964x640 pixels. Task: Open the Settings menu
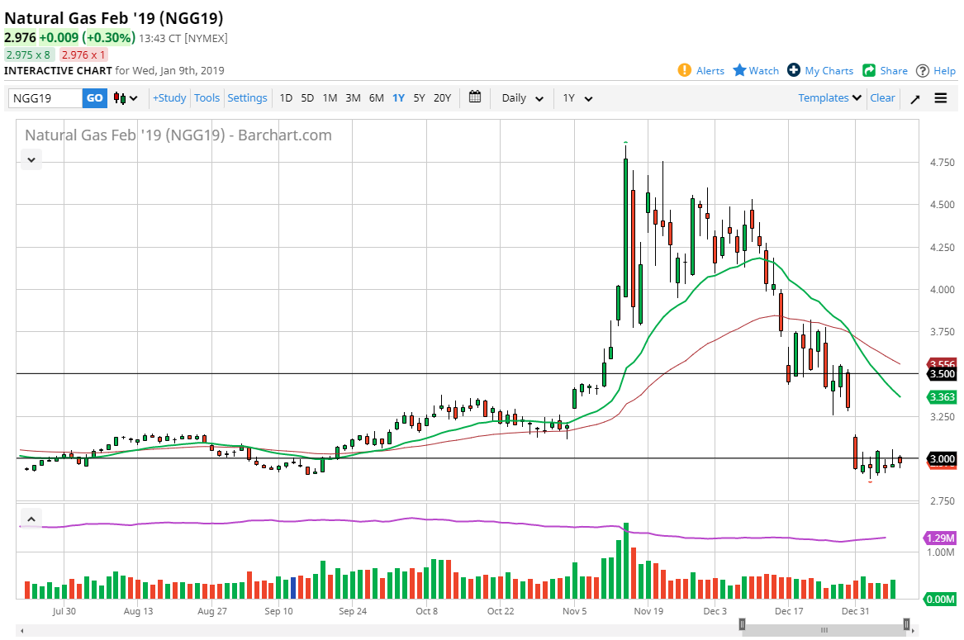(x=247, y=98)
